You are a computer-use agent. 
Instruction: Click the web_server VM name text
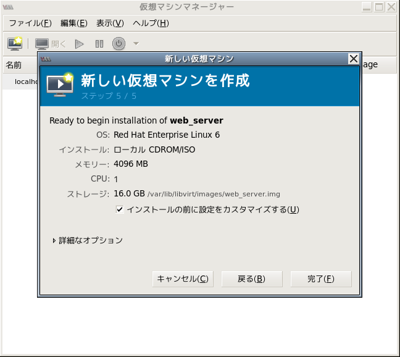[196, 120]
